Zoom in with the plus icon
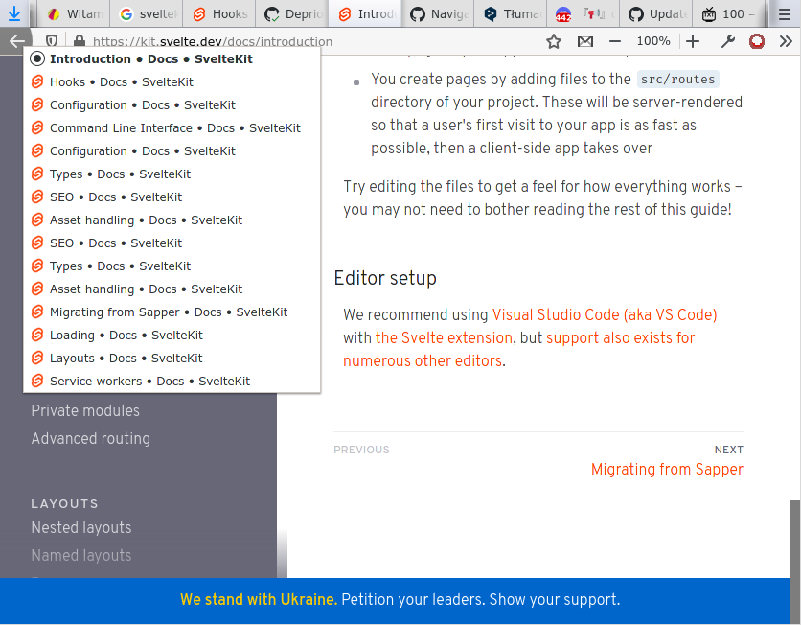This screenshot has width=801, height=625. click(693, 41)
